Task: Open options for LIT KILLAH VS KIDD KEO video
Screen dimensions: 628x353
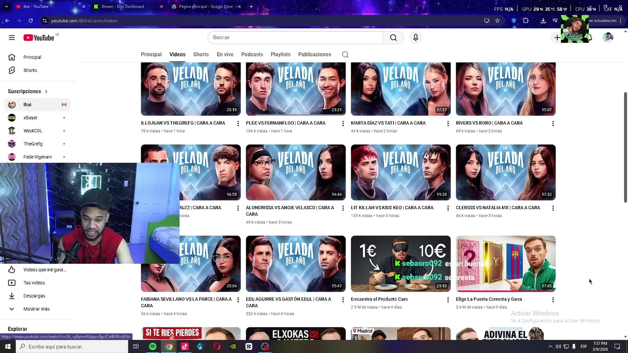Action: point(447,208)
